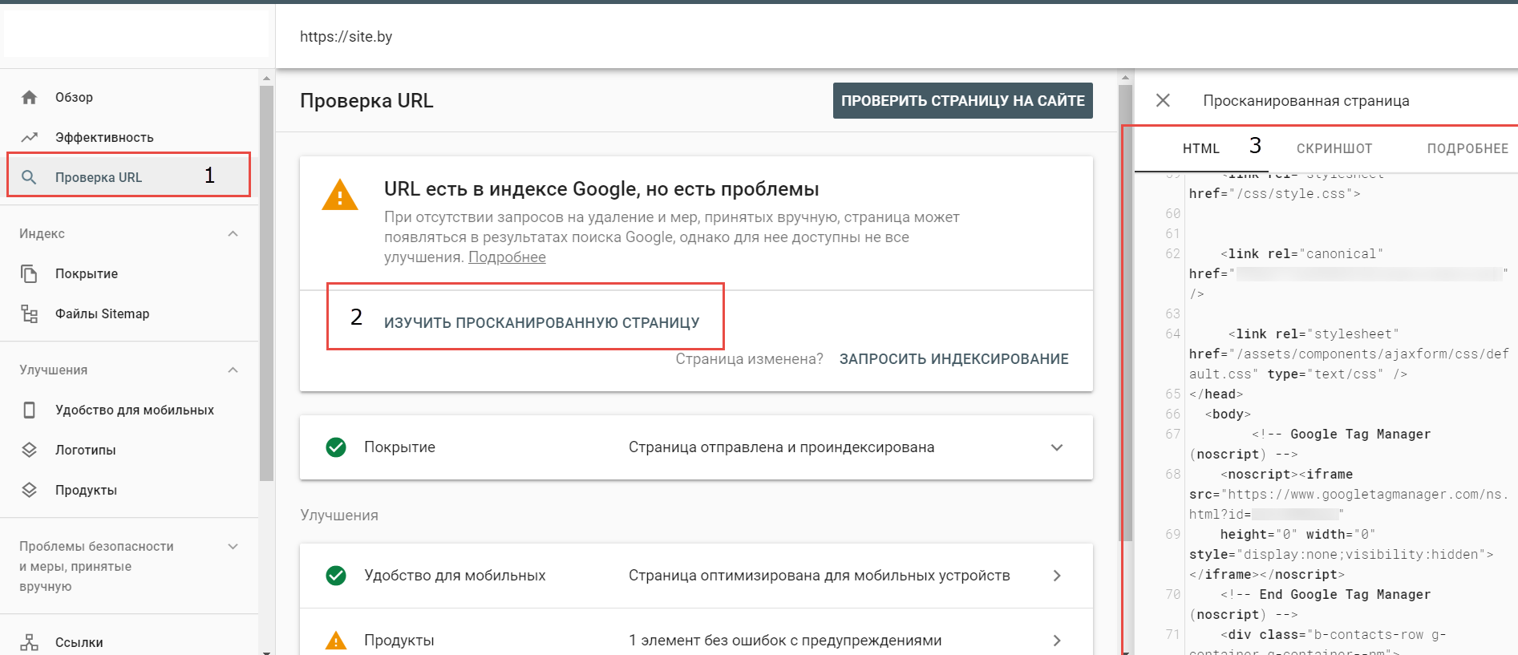Click the Логотипы layers icon

[x=30, y=450]
